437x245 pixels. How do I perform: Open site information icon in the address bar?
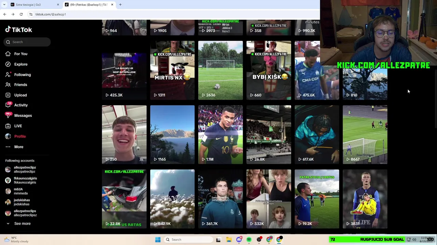coord(31,14)
